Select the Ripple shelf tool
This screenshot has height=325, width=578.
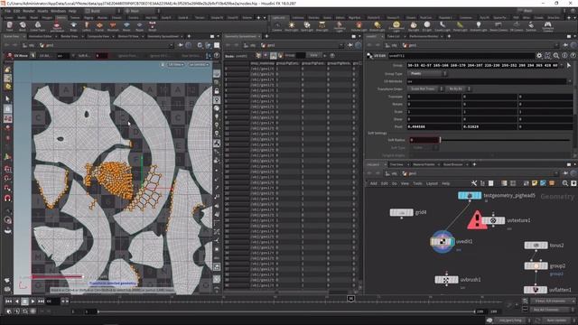(x=139, y=26)
